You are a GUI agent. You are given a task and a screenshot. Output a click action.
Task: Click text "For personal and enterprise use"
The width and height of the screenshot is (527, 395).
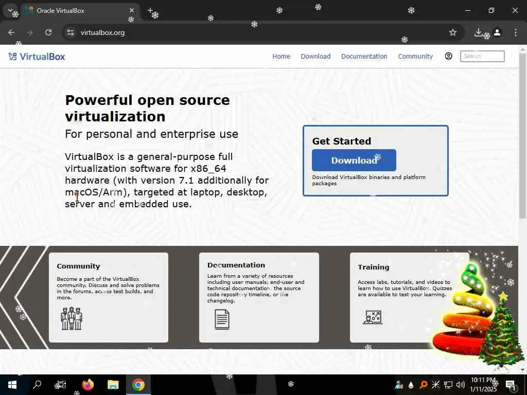tap(152, 134)
